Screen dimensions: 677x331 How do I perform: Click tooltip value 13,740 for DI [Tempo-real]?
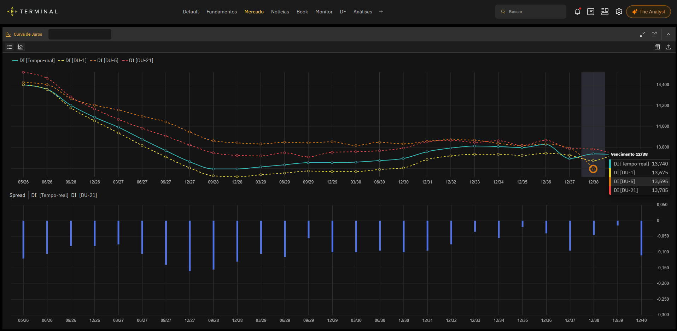click(x=660, y=164)
